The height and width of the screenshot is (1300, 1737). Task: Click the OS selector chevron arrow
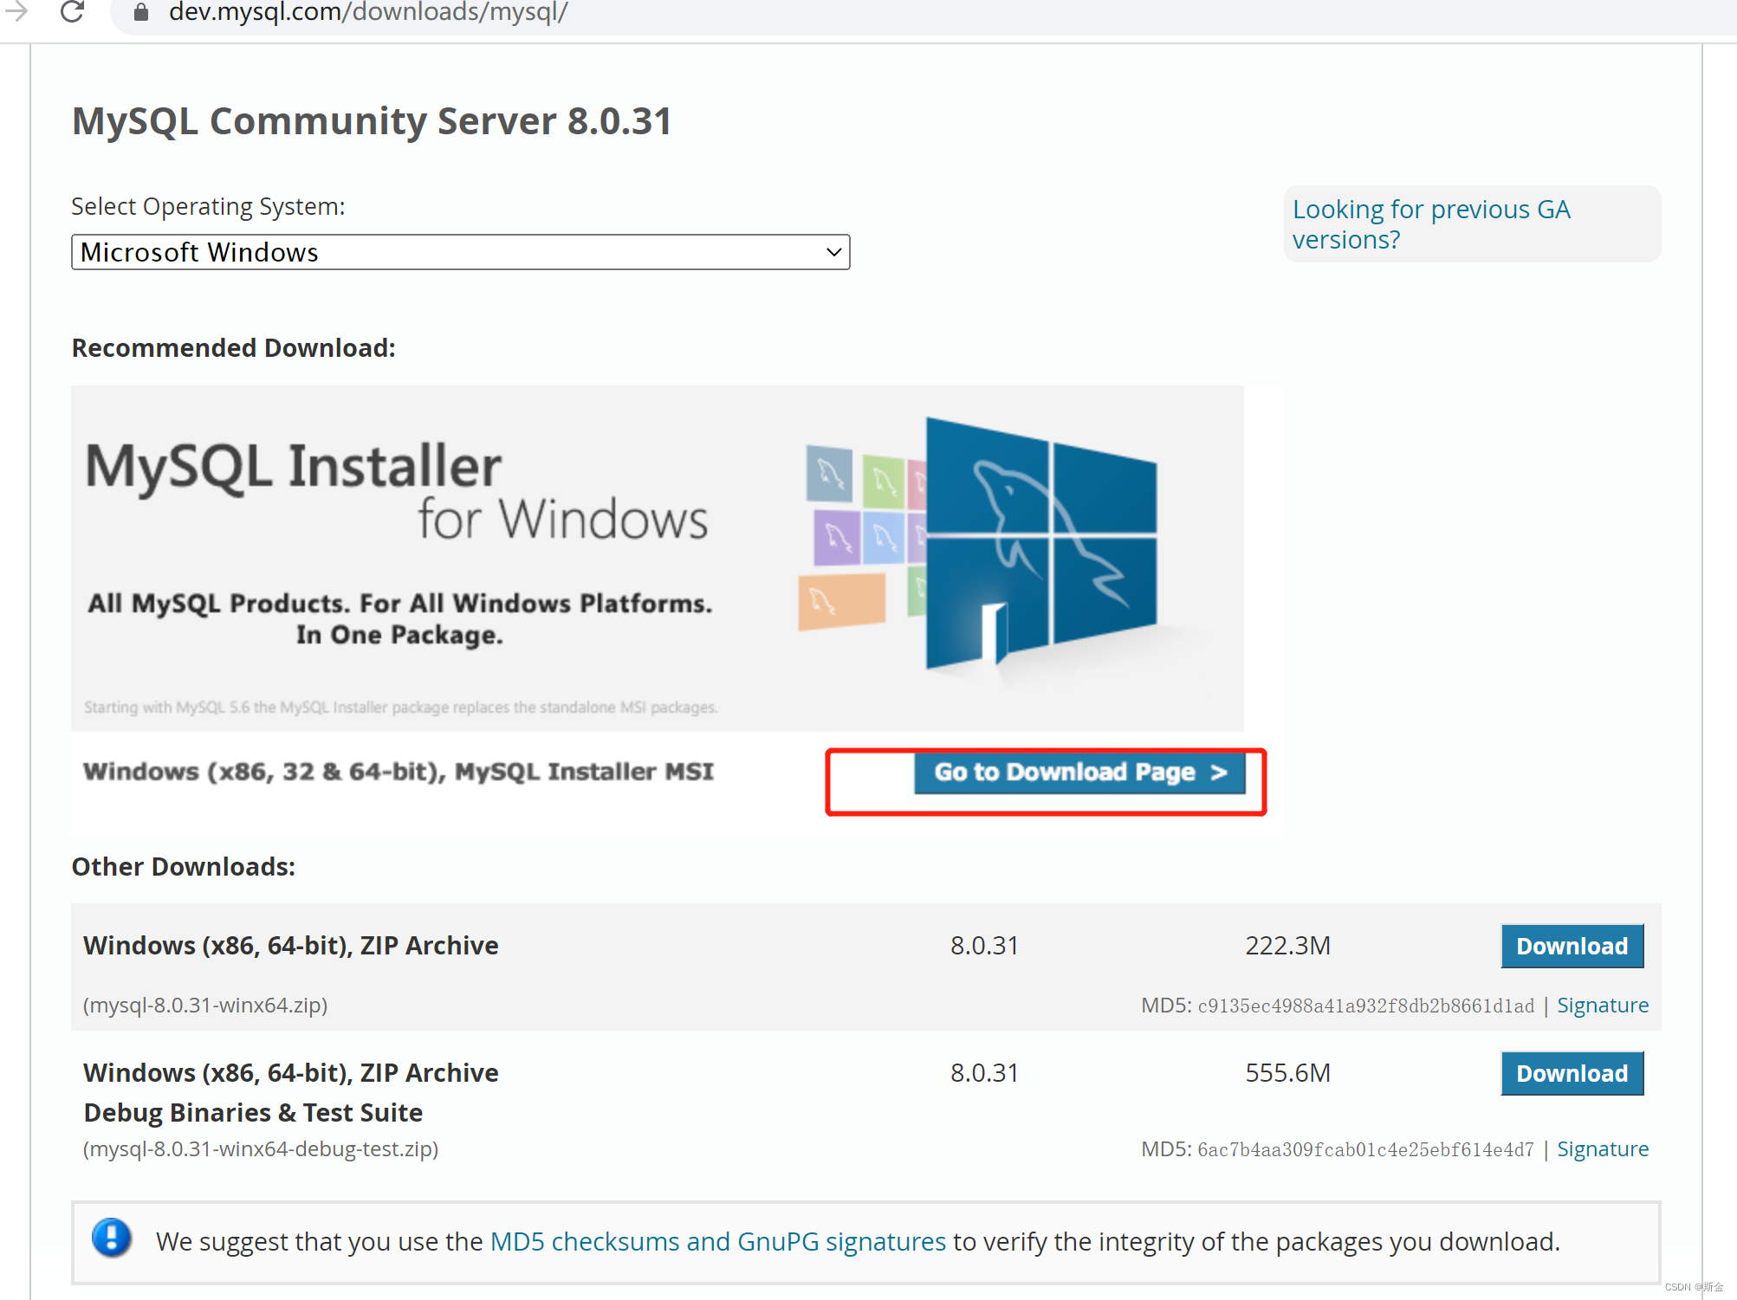tap(833, 252)
